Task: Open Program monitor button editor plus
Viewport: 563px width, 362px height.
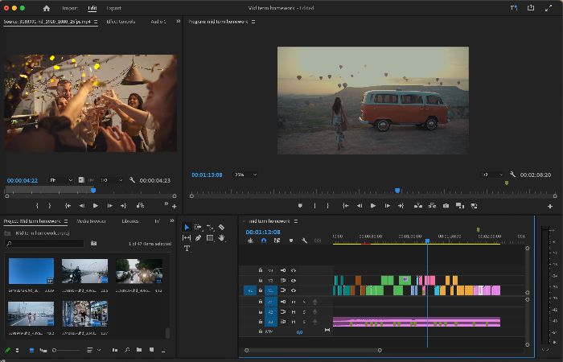Action: point(549,206)
